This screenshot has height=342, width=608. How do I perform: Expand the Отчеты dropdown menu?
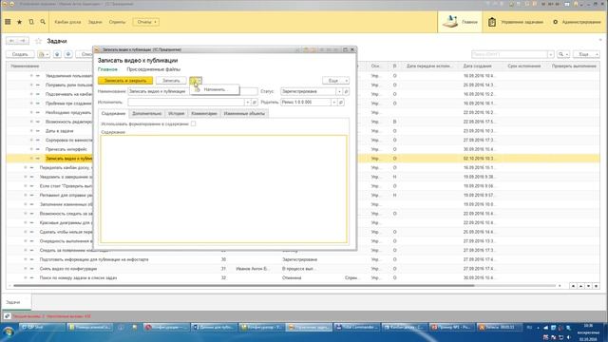pyautogui.click(x=146, y=22)
